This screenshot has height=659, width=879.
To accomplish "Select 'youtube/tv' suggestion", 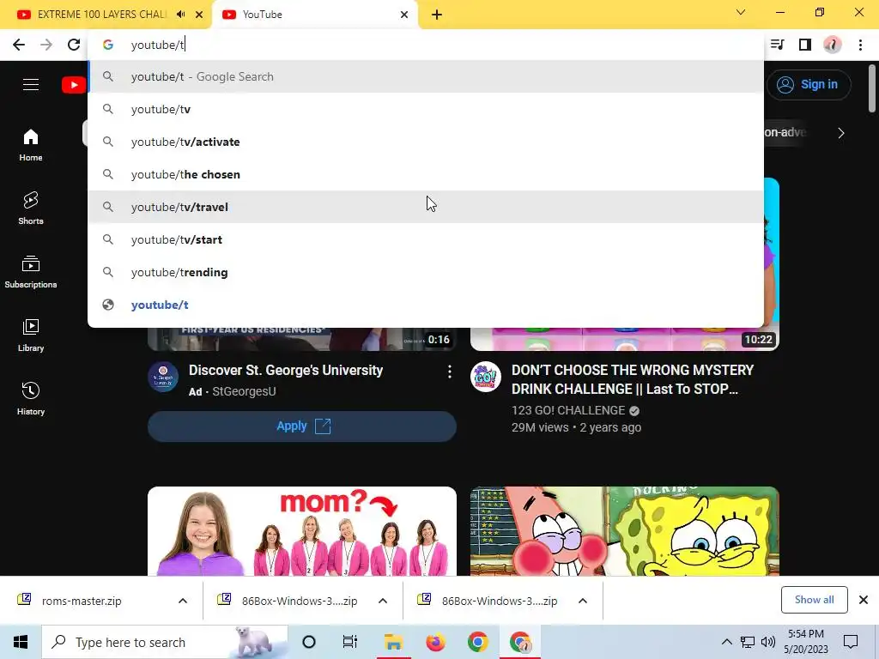I will tap(426, 109).
